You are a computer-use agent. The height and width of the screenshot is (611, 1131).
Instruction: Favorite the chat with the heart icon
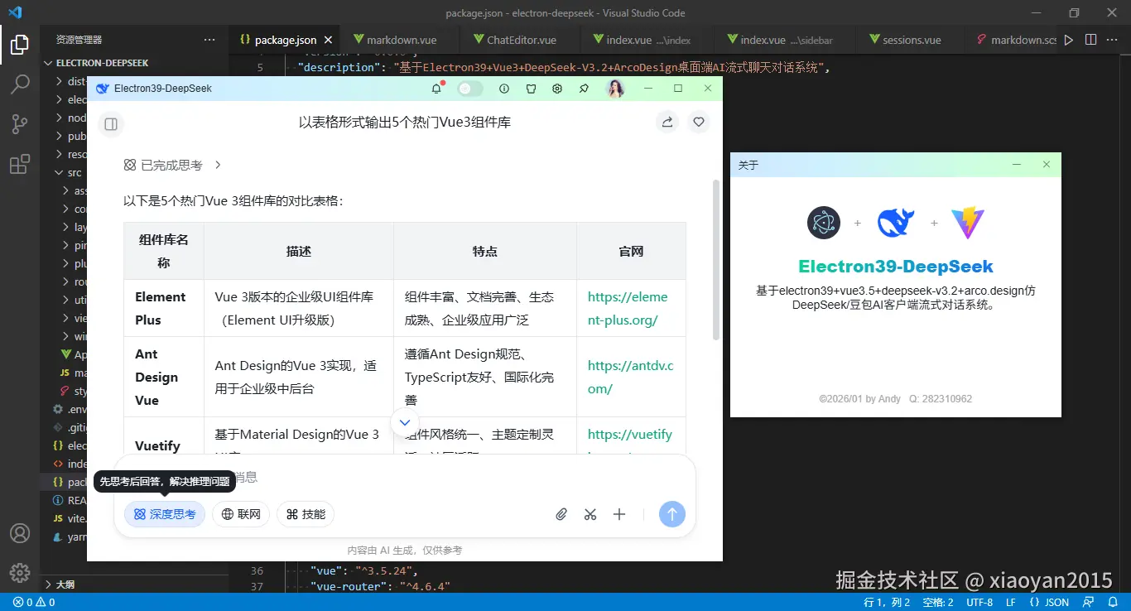[698, 122]
